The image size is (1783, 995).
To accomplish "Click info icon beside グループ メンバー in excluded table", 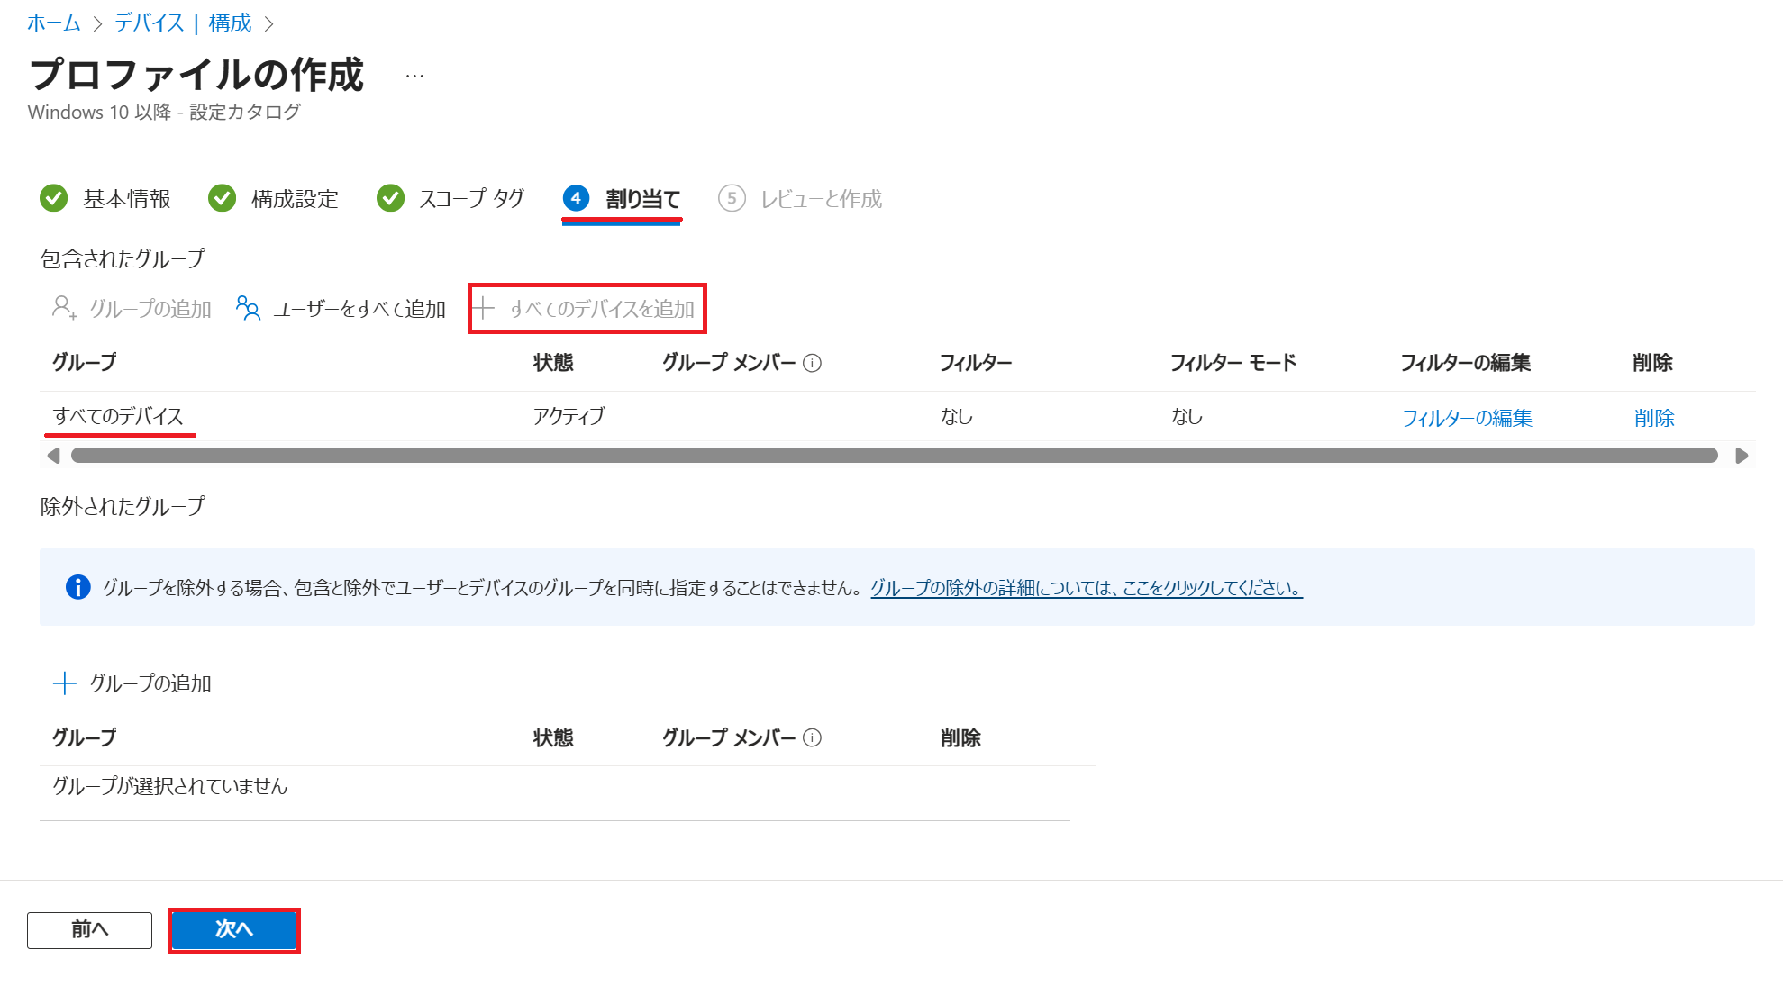I will pos(812,737).
